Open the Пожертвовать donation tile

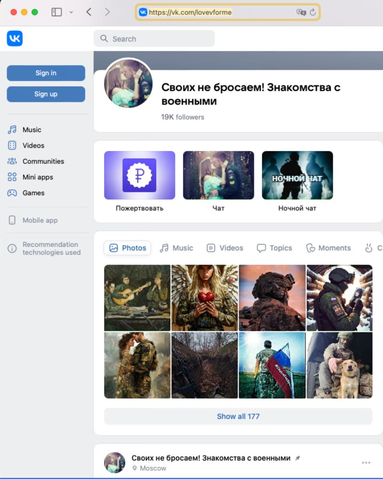tap(139, 175)
